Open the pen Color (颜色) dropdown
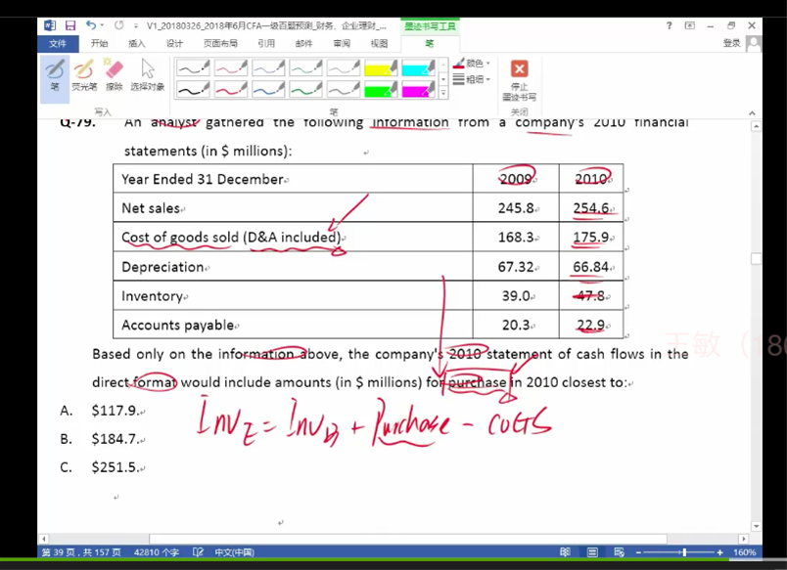 click(x=472, y=64)
